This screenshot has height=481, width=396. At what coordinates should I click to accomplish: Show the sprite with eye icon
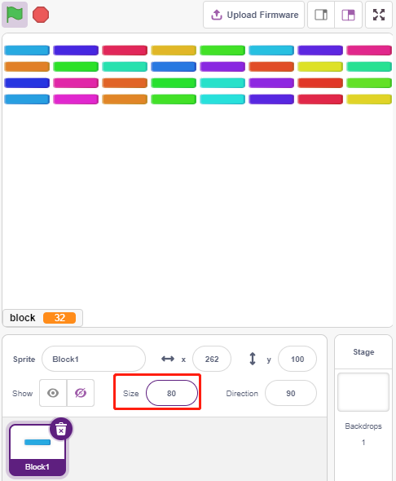(x=53, y=393)
